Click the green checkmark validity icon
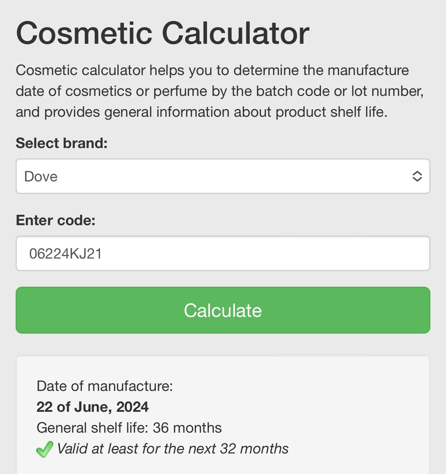446x474 pixels. [44, 449]
